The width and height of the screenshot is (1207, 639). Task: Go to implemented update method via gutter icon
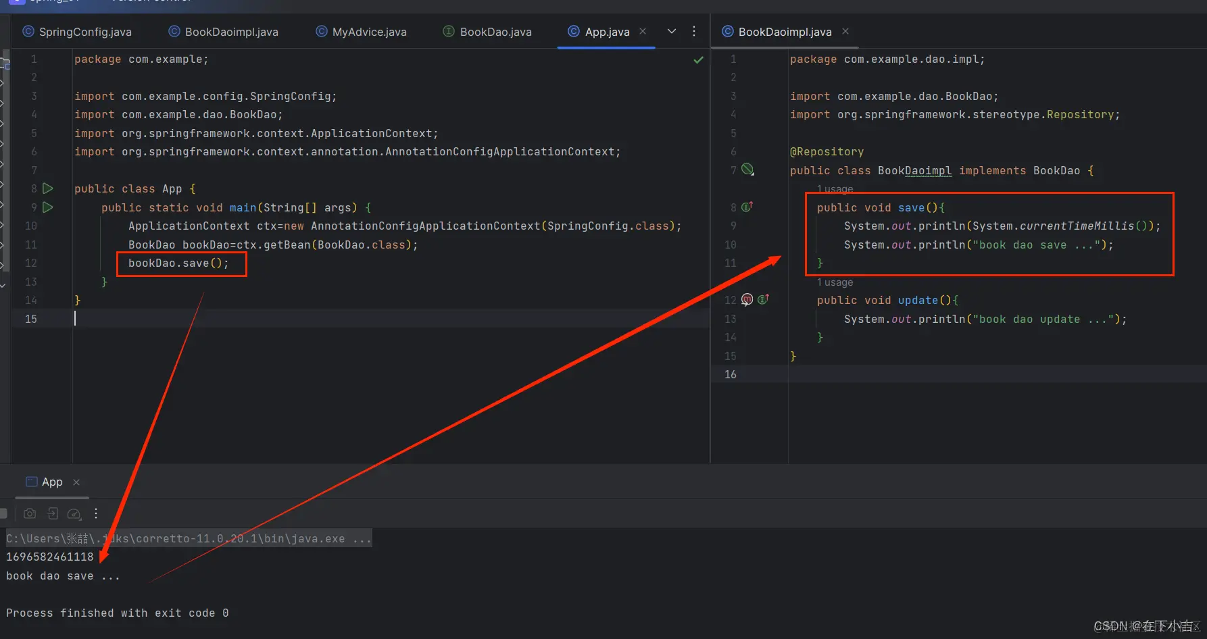click(x=763, y=299)
